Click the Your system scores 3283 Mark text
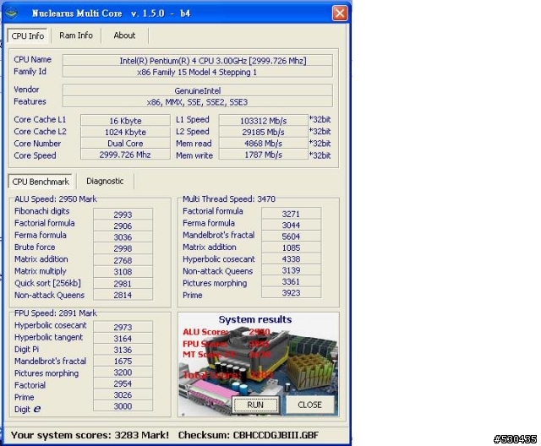The width and height of the screenshot is (541, 446). click(x=90, y=435)
